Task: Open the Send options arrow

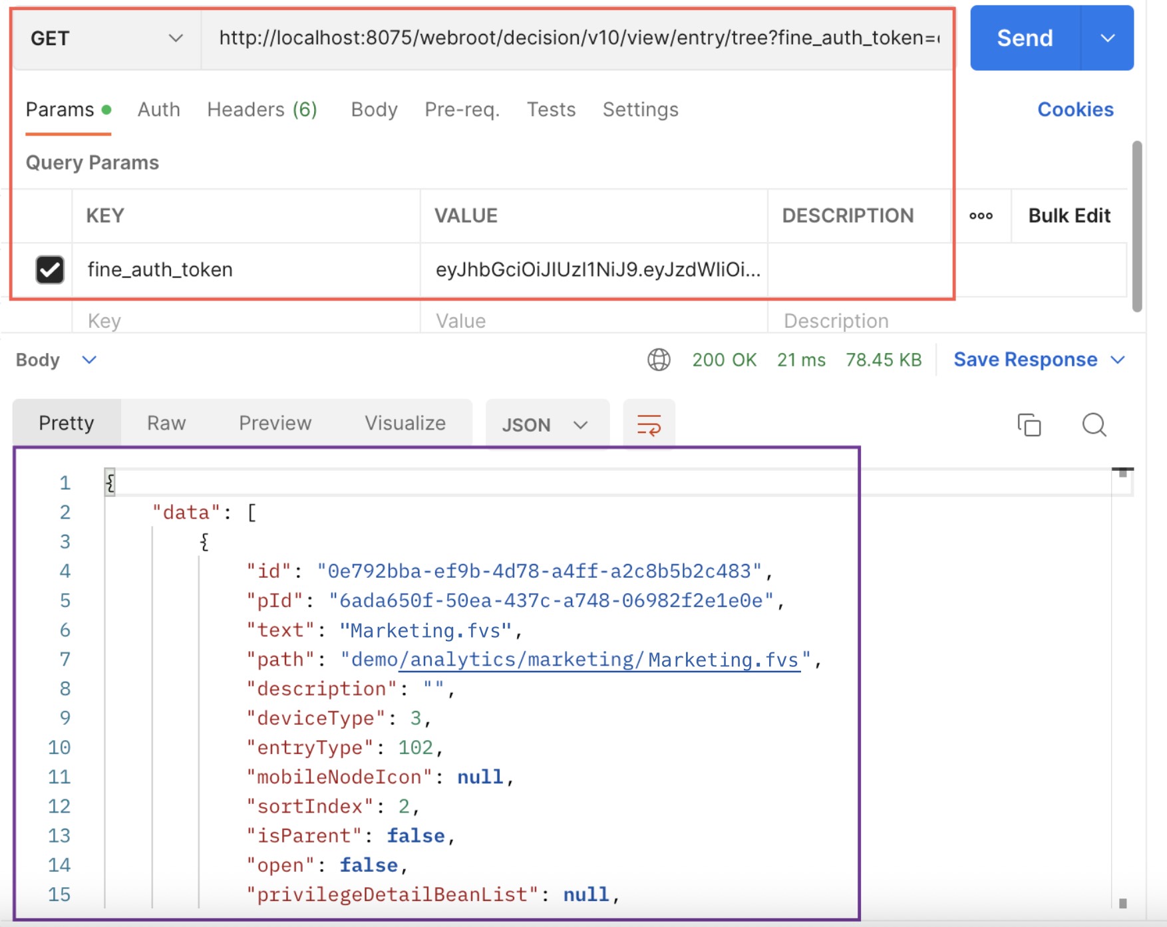Action: click(1107, 38)
